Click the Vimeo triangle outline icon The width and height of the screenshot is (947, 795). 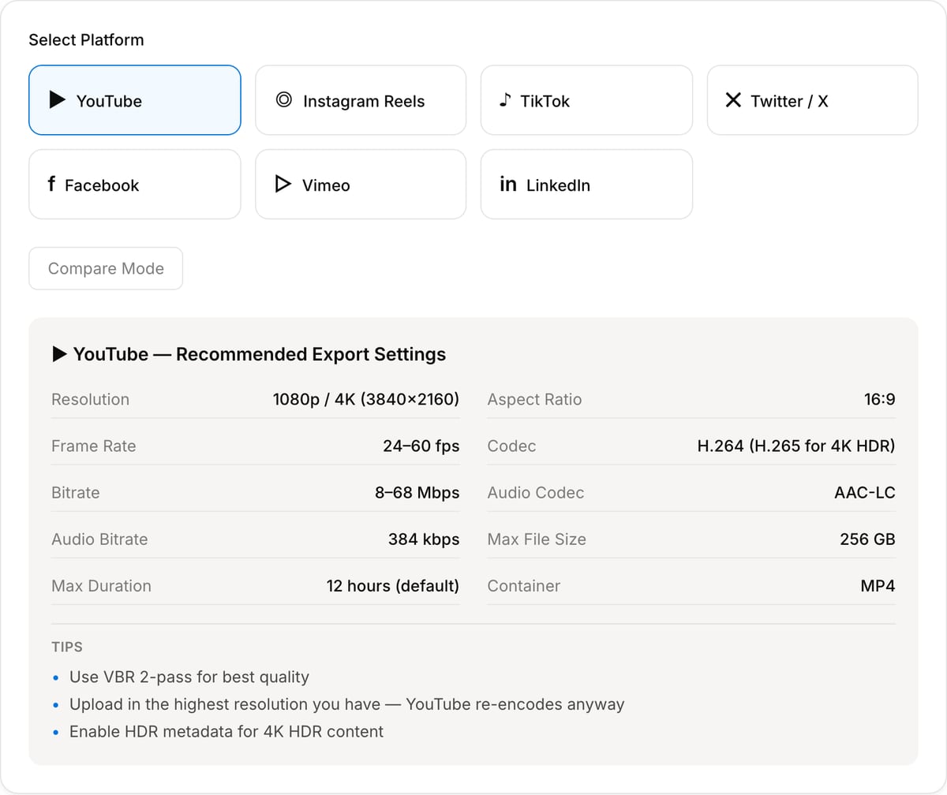click(x=283, y=185)
